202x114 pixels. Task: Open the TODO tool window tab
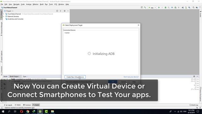pyautogui.click(x=18, y=105)
